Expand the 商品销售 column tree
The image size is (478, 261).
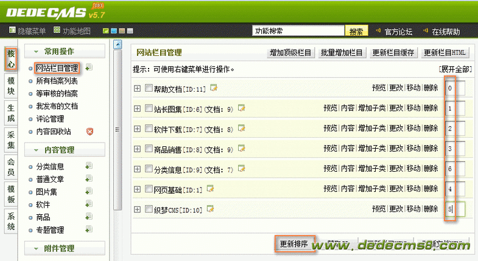(137, 149)
